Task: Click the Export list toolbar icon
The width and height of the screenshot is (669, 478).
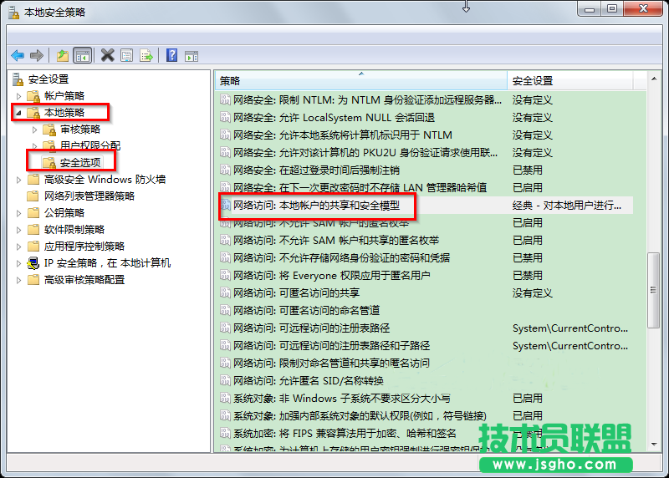Action: tap(146, 55)
